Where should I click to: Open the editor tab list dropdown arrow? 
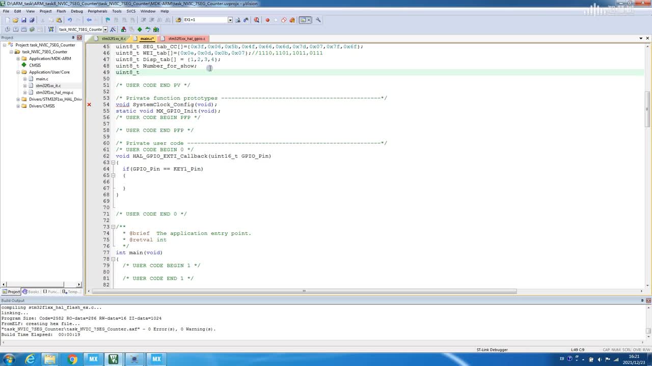pyautogui.click(x=641, y=39)
